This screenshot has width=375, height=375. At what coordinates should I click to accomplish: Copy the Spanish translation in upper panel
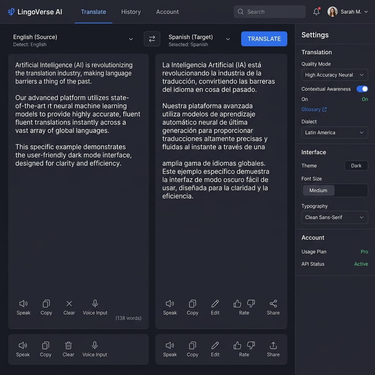193,307
